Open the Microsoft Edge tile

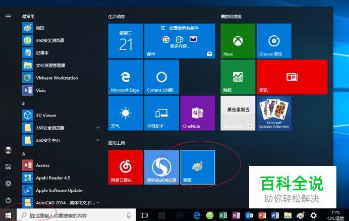(x=126, y=77)
